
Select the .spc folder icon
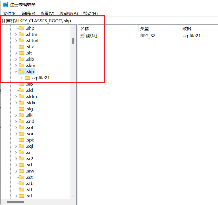(x=22, y=140)
